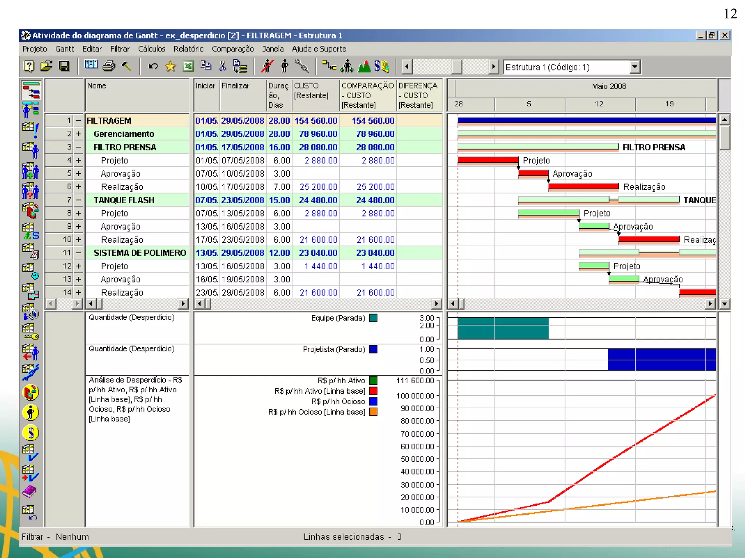The width and height of the screenshot is (745, 558).
Task: Click the yellow dollar sign sidebar icon
Action: (x=31, y=433)
